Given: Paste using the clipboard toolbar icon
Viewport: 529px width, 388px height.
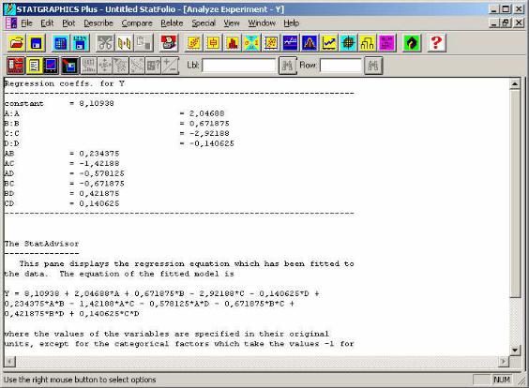Looking at the screenshot, I should coord(144,43).
